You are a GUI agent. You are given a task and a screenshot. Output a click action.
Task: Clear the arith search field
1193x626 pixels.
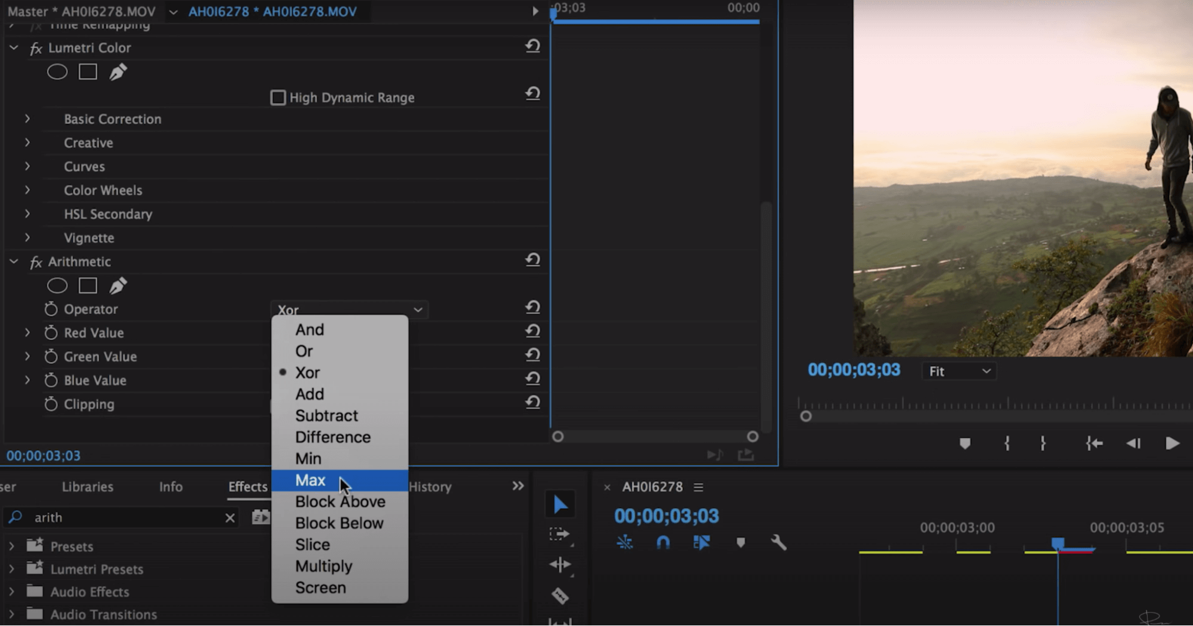(x=230, y=517)
